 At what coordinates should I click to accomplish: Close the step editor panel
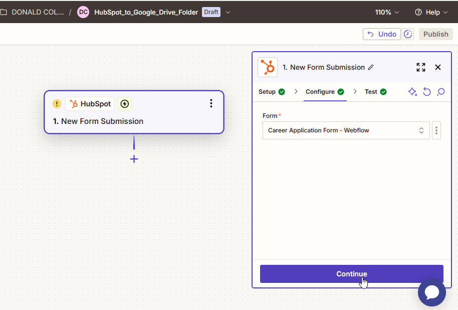click(438, 67)
